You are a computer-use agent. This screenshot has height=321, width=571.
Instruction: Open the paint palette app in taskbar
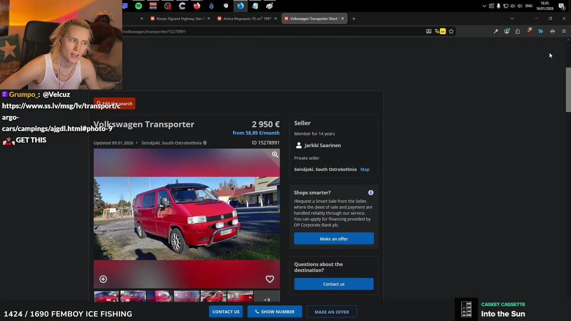point(269,6)
